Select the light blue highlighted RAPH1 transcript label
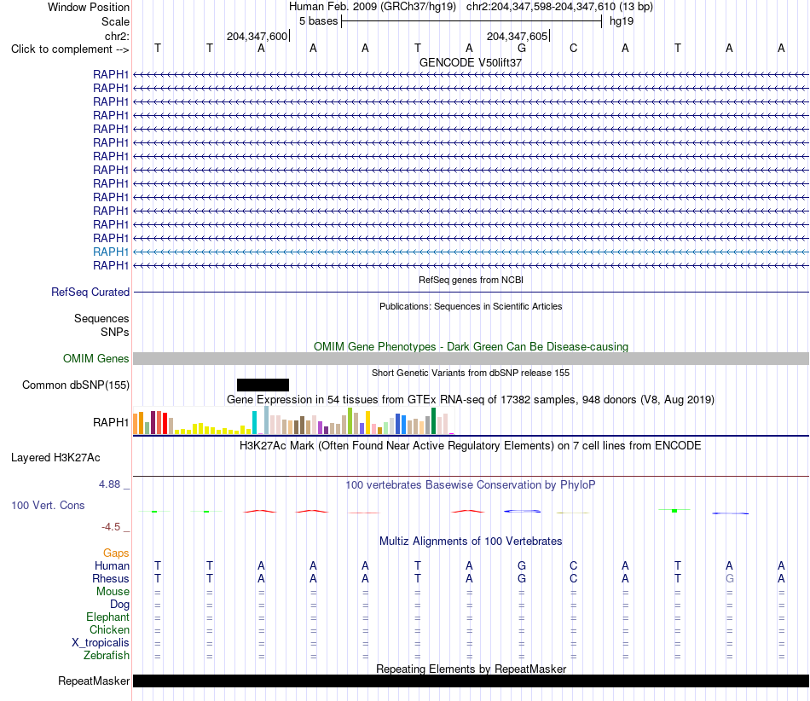Viewport: 810px width, 701px height. [111, 252]
